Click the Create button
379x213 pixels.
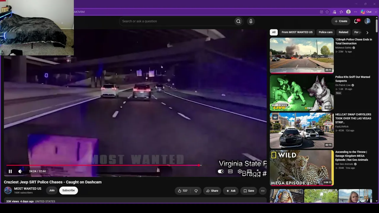pos(341,21)
